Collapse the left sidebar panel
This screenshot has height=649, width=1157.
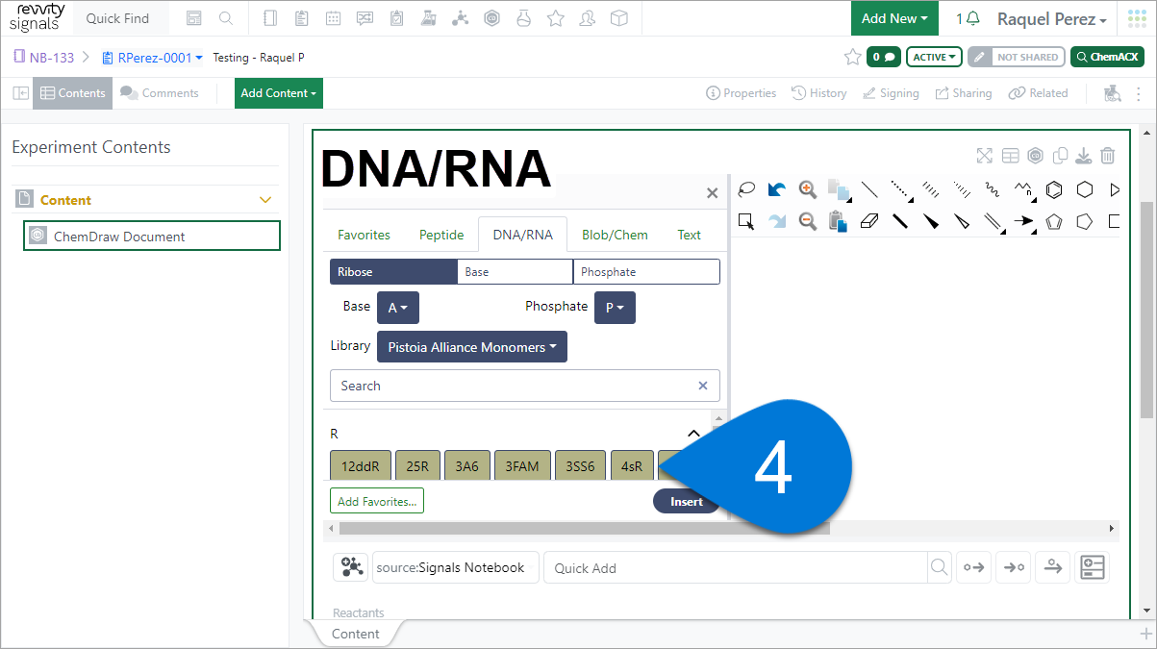tap(20, 93)
